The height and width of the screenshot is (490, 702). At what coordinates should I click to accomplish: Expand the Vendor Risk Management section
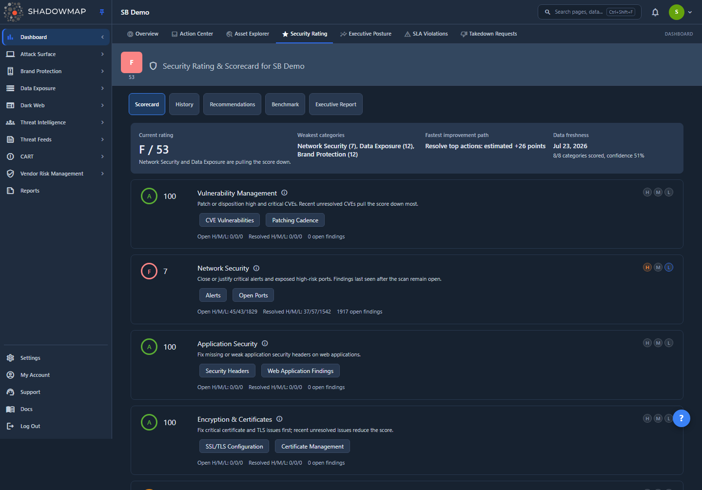tap(55, 174)
